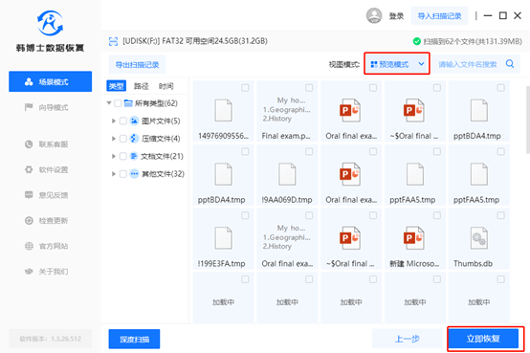Screen dimensions: 530x353
Task: Switch to the 路径 tab
Action: [141, 86]
